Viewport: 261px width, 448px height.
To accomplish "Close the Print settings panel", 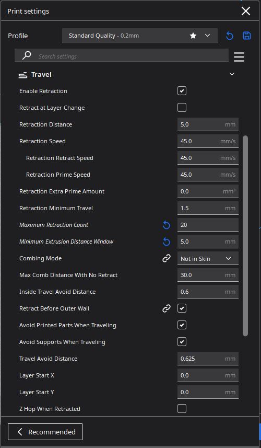I will (x=245, y=11).
